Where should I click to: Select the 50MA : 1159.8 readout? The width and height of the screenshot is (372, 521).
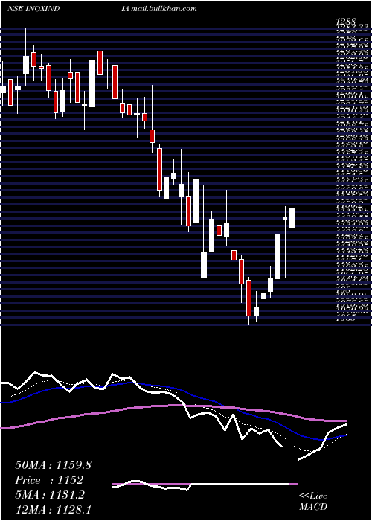(x=53, y=465)
